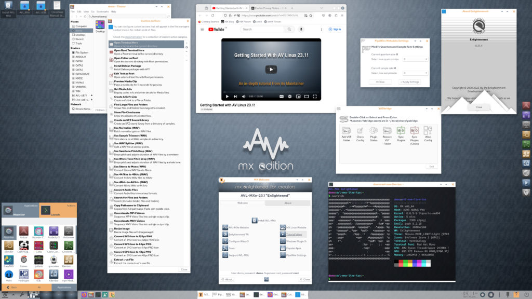Launch Helm from the application menu

9,276
